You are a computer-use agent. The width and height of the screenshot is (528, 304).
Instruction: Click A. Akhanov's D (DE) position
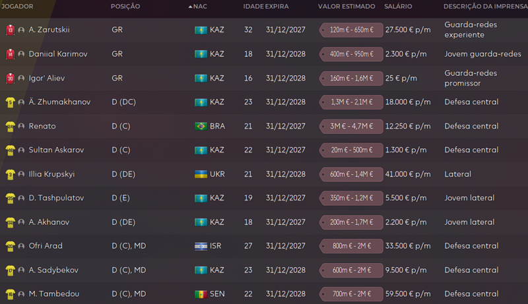pos(123,222)
